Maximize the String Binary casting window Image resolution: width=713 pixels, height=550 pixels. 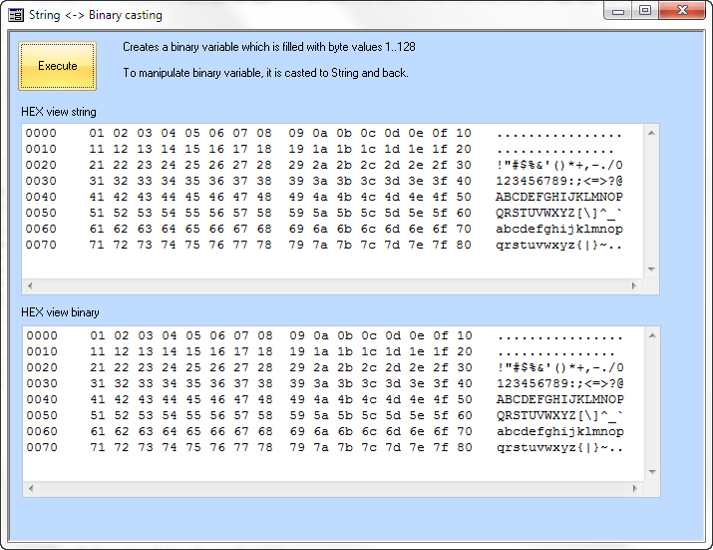click(x=645, y=10)
